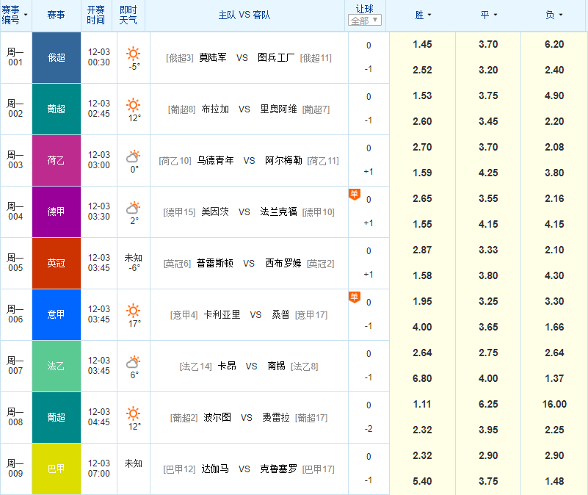Click the sunny weather icon for match 006
This screenshot has width=588, height=495.
coord(133,311)
